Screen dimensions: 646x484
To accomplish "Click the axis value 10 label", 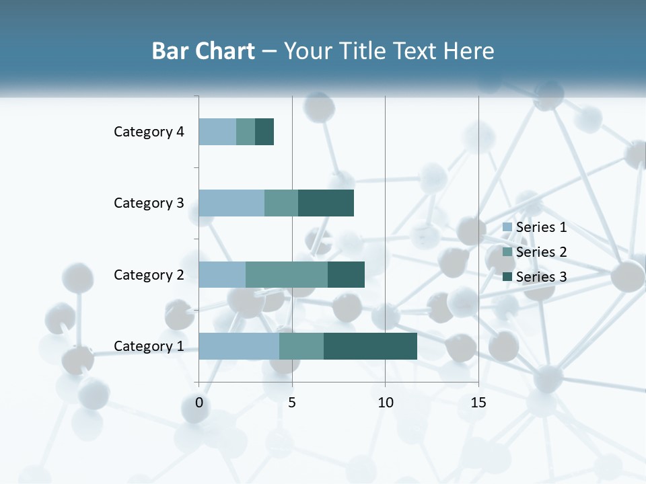I will (385, 403).
